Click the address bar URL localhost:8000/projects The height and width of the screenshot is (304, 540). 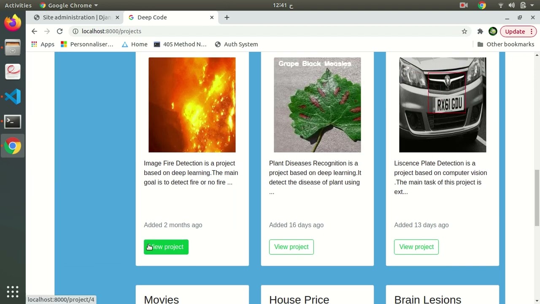(x=111, y=31)
